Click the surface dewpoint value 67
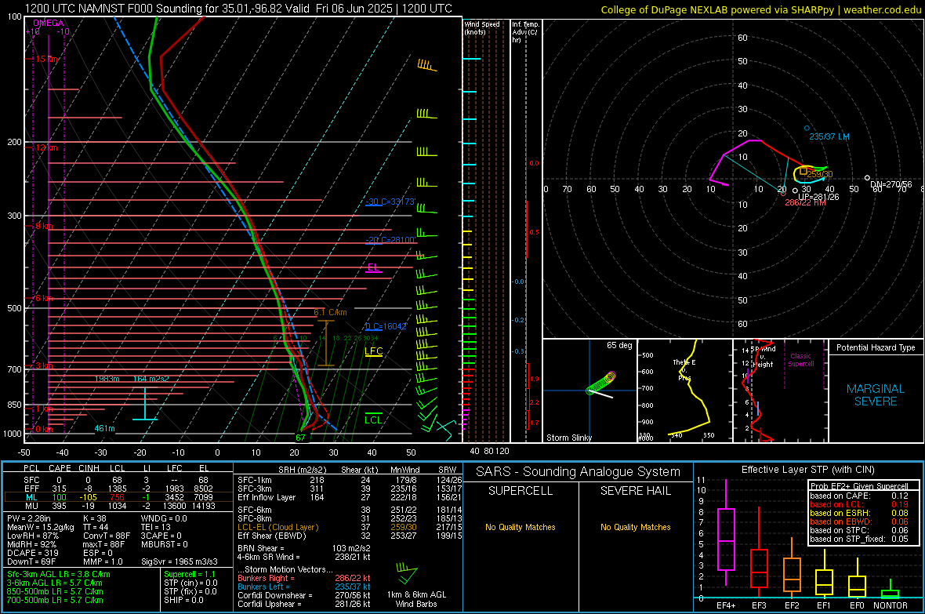Image resolution: width=925 pixels, height=614 pixels. (300, 438)
